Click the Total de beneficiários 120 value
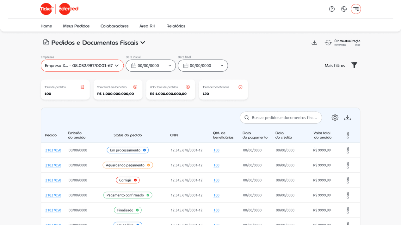This screenshot has height=225, width=401. 206,94
